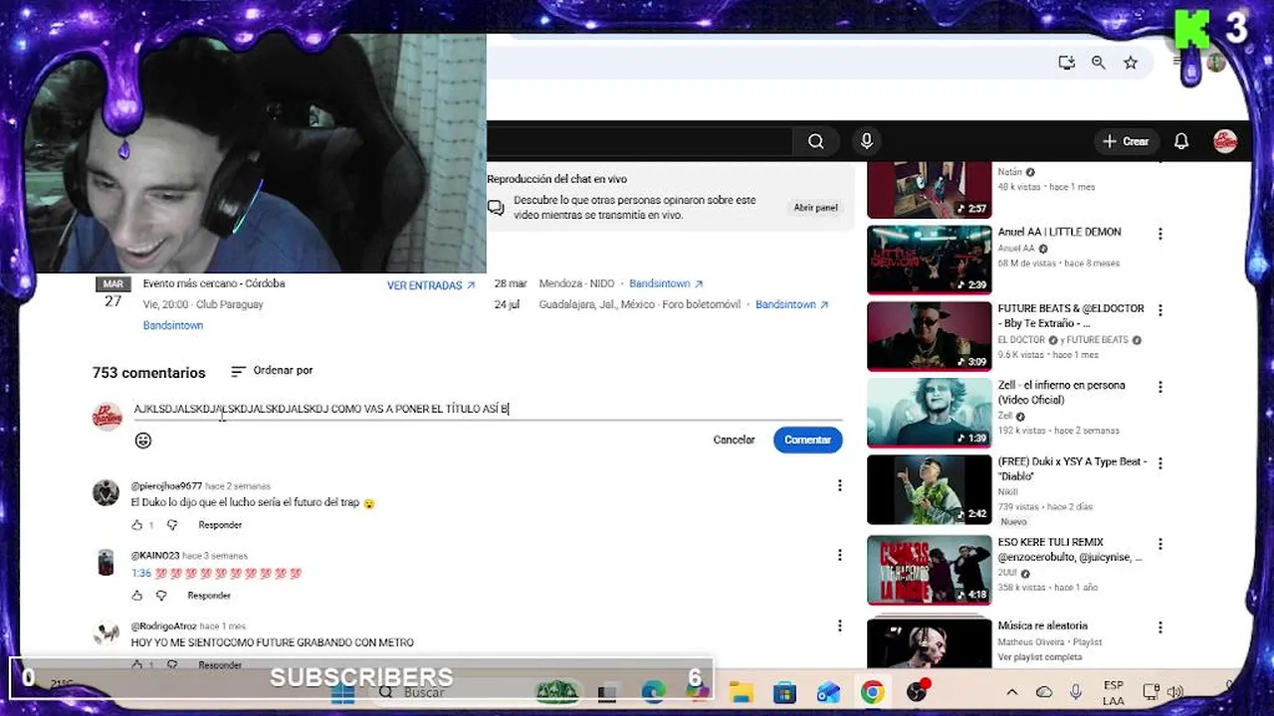Open Bandsintown link for Mendoza NIDO event
Image resolution: width=1274 pixels, height=716 pixels.
click(666, 283)
